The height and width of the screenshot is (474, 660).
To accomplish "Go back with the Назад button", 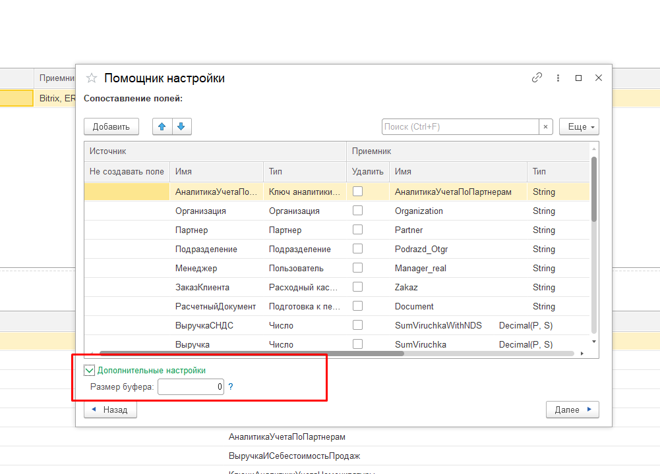I will tap(110, 409).
